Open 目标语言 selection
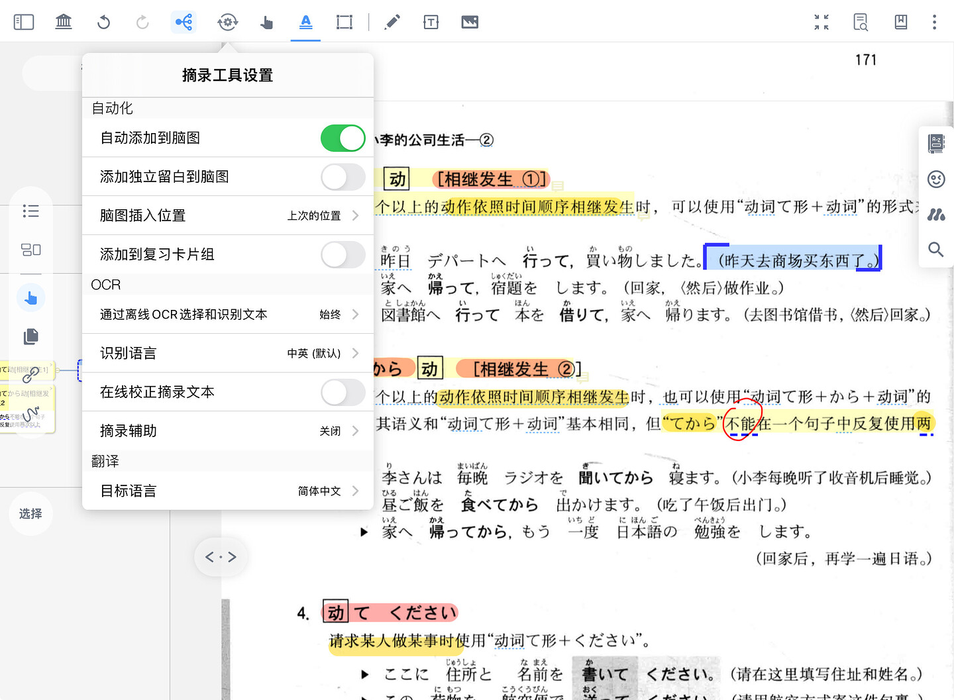Viewport: 954px width, 700px height. [x=227, y=491]
